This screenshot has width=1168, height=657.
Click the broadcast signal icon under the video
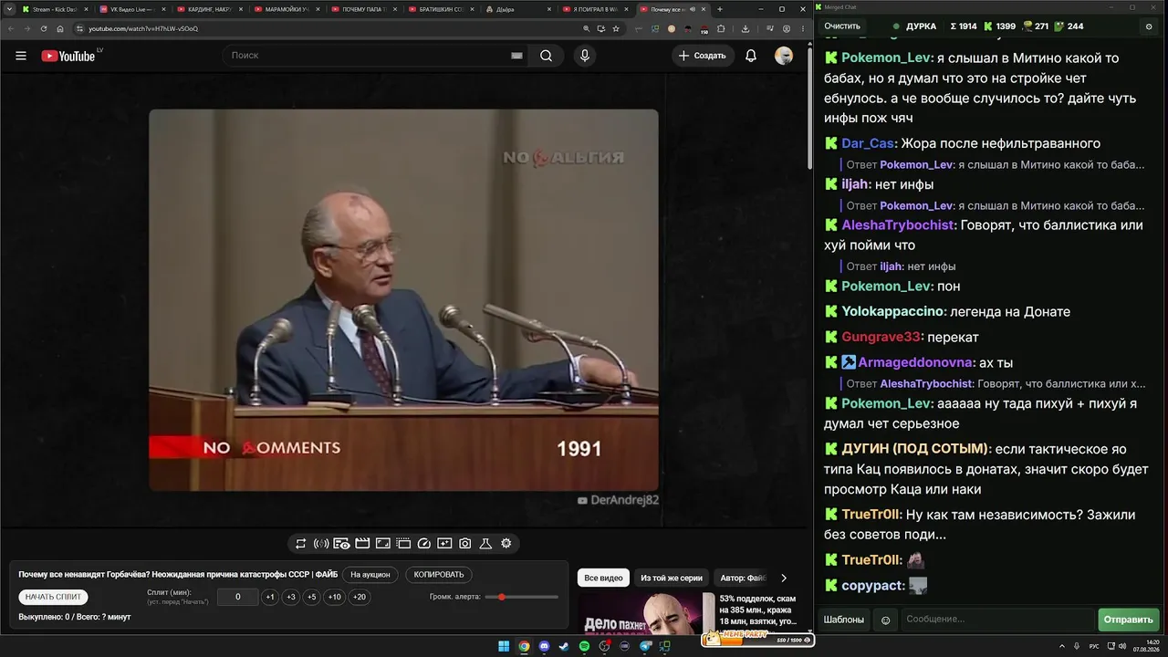pyautogui.click(x=321, y=544)
